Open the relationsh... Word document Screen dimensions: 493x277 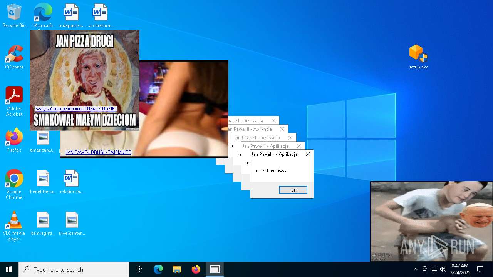tap(72, 182)
